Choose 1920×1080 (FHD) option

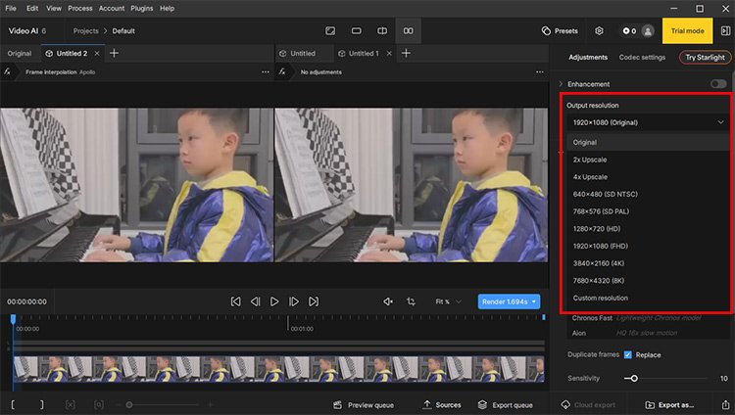pos(648,246)
